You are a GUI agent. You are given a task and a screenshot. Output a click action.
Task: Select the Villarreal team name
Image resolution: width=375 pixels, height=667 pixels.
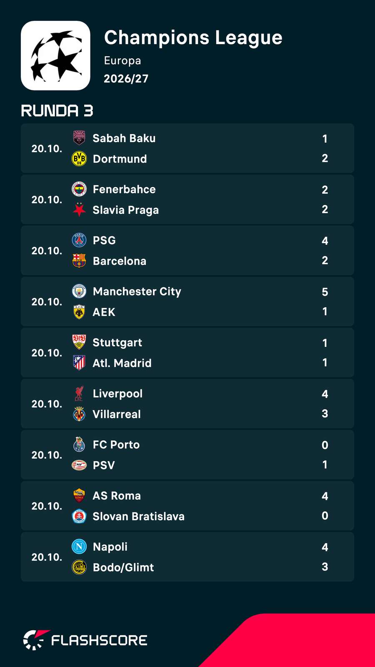point(117,414)
